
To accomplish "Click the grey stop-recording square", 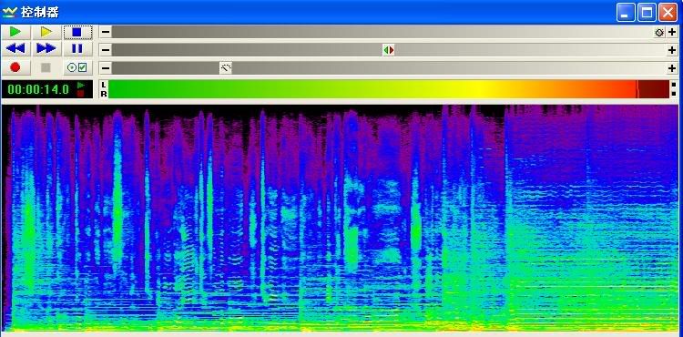I will 46,67.
